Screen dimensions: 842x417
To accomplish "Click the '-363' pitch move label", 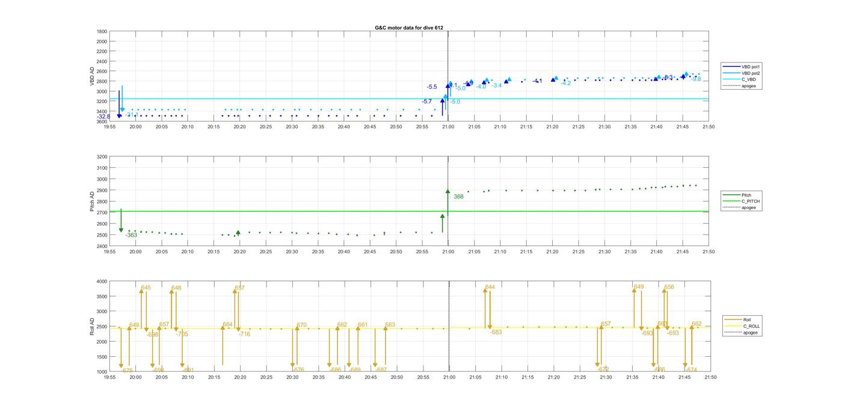I will (131, 235).
